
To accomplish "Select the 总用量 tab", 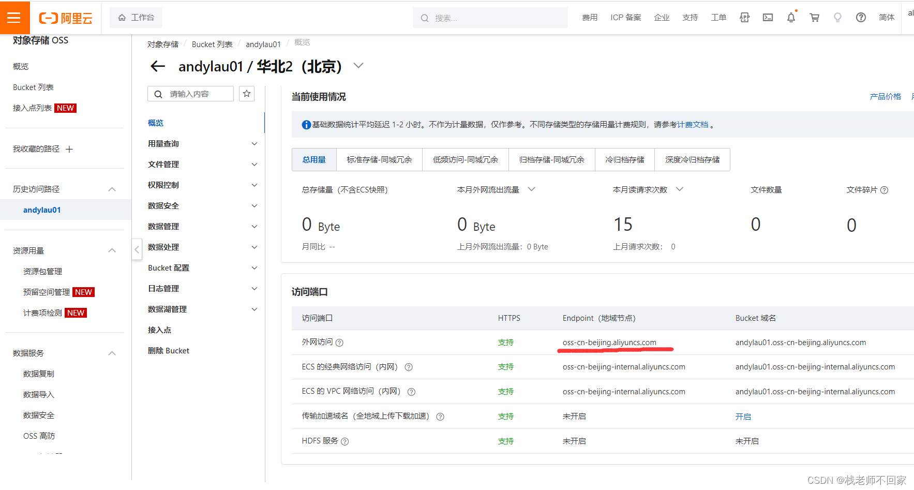I will 314,159.
